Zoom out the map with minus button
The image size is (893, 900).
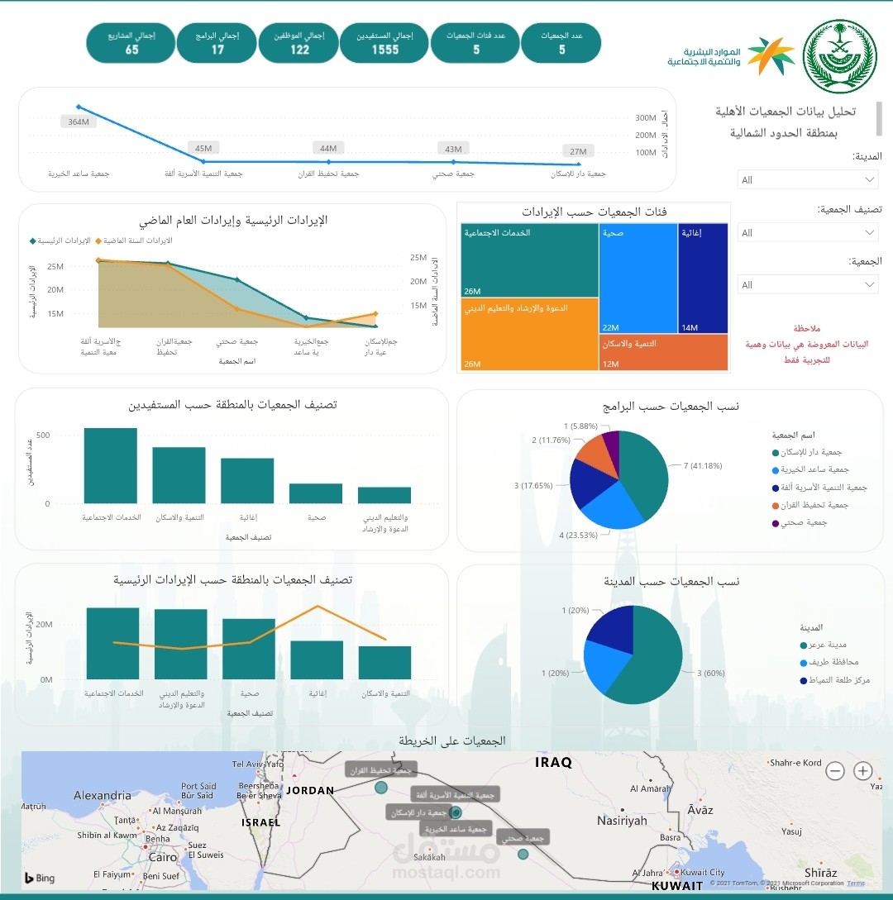[x=835, y=771]
